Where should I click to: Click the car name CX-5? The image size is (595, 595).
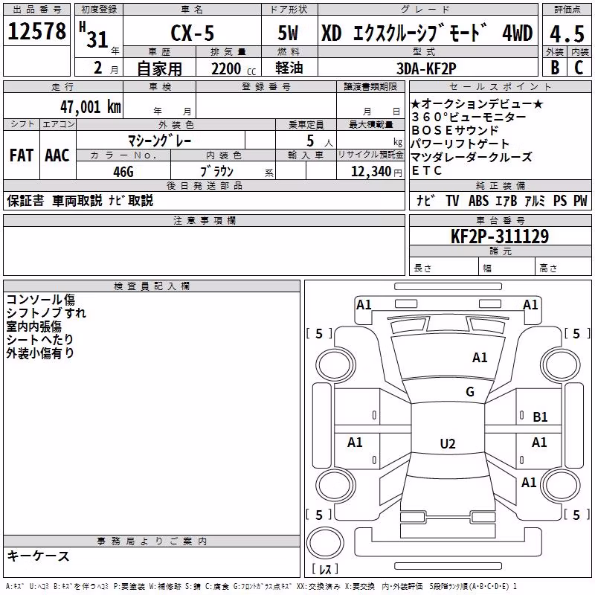point(193,33)
